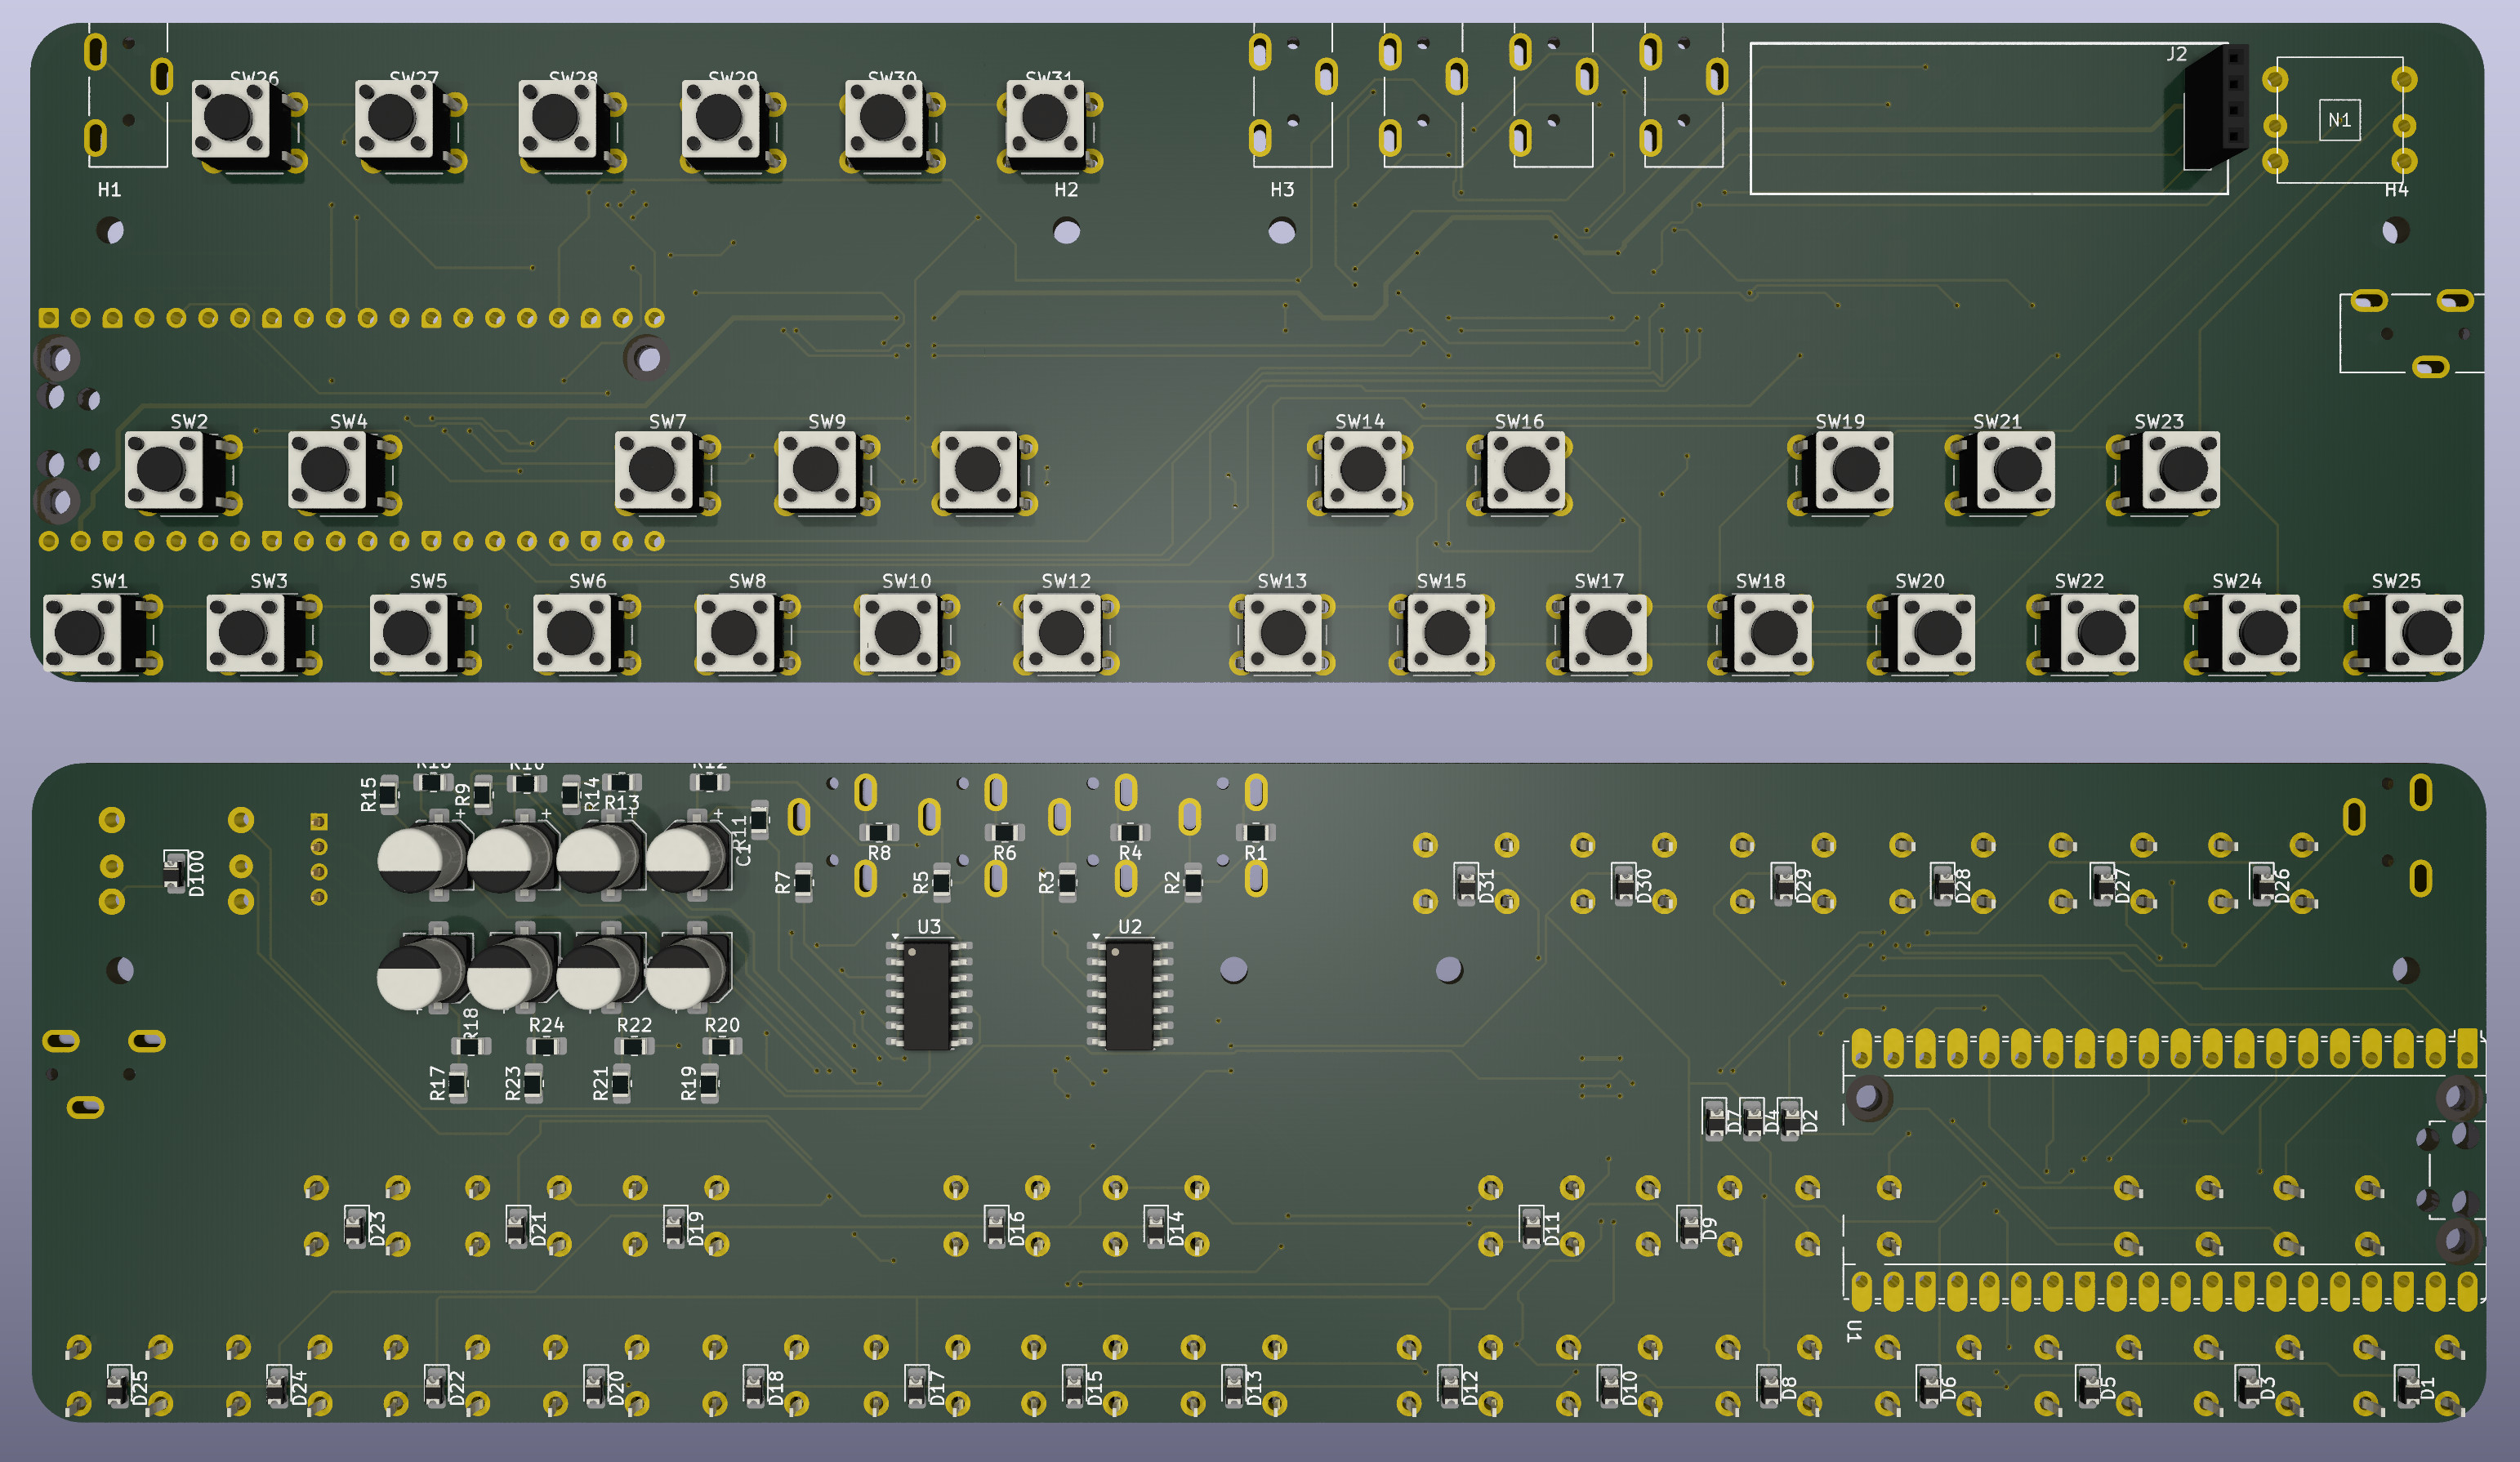Click the black J2 pin header connector

click(2215, 108)
